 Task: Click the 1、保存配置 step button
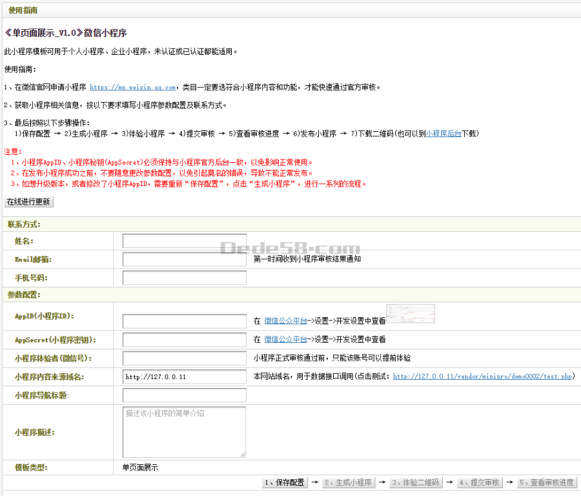283,482
